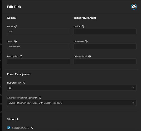Open the Difference help tooltip
The height and width of the screenshot is (131, 141).
86,41
